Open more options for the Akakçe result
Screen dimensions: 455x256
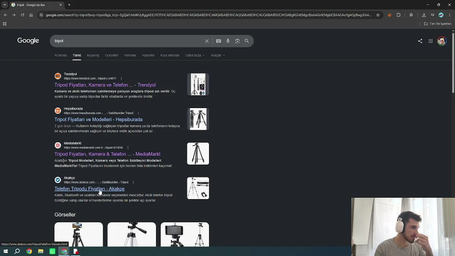(x=133, y=182)
